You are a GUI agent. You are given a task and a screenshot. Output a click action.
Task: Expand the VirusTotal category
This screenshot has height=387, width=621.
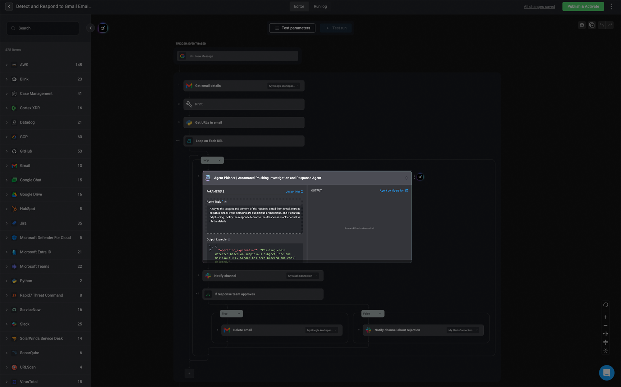[x=7, y=382]
